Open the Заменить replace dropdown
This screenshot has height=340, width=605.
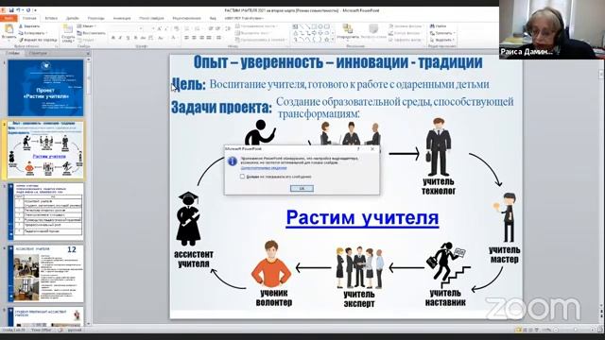[x=442, y=33]
